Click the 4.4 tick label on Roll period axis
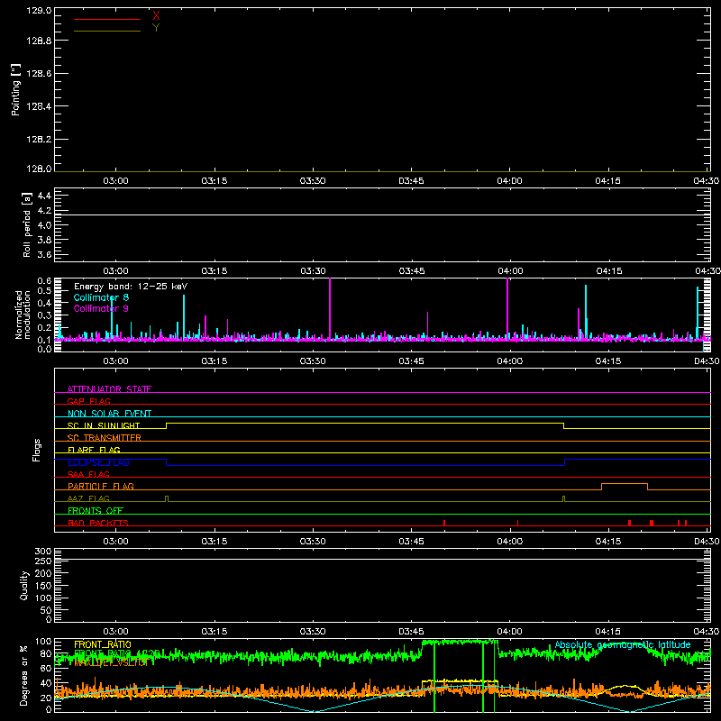721x721 pixels. click(x=44, y=196)
